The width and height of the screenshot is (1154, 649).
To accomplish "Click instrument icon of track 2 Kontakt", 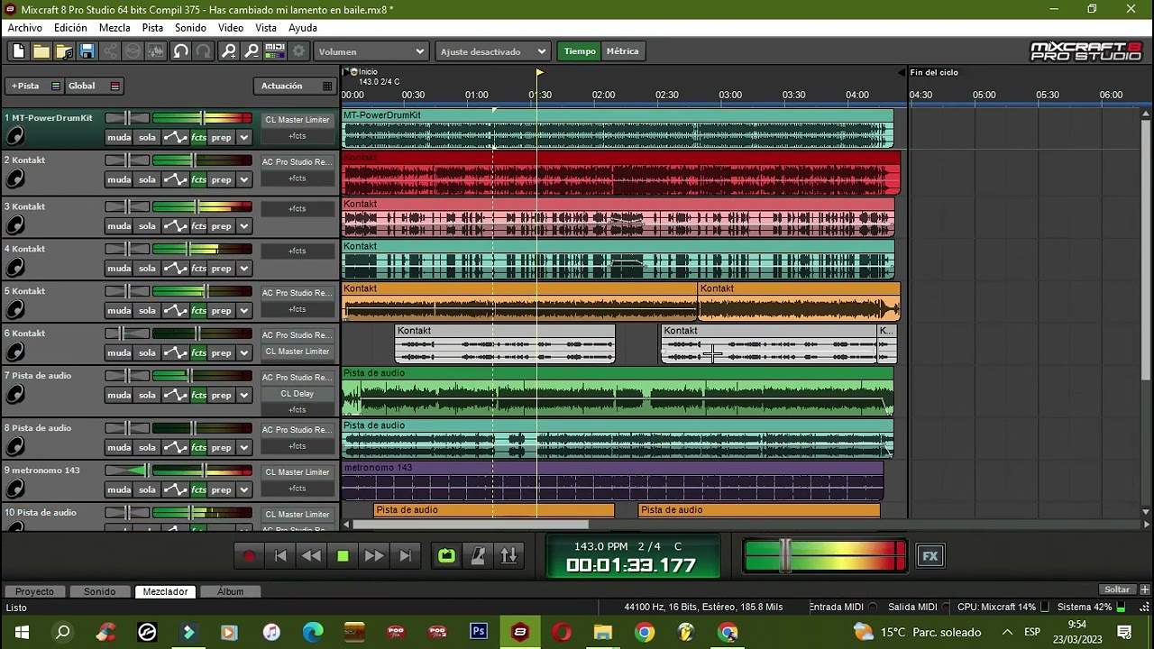I will [x=14, y=179].
